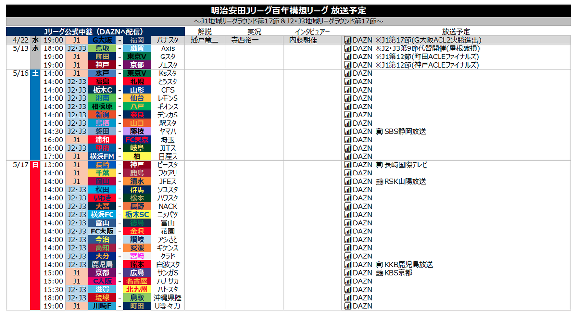Select the 実況 column header

[254, 32]
